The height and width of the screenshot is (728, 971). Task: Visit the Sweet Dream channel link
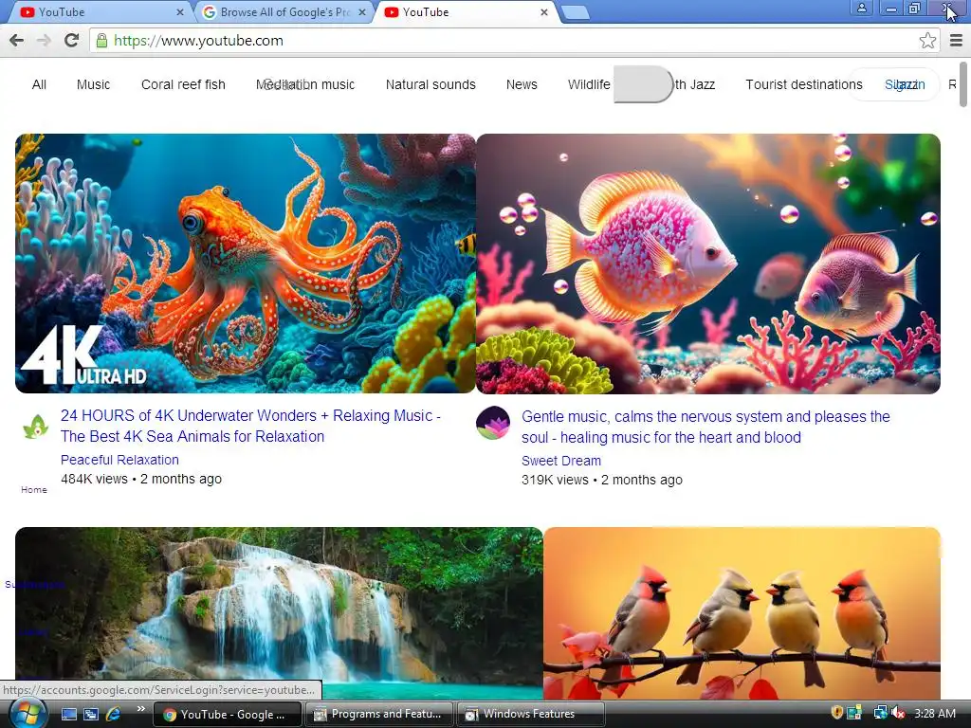click(561, 462)
